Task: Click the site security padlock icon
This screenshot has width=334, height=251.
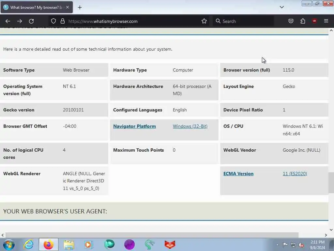Action: point(62,21)
